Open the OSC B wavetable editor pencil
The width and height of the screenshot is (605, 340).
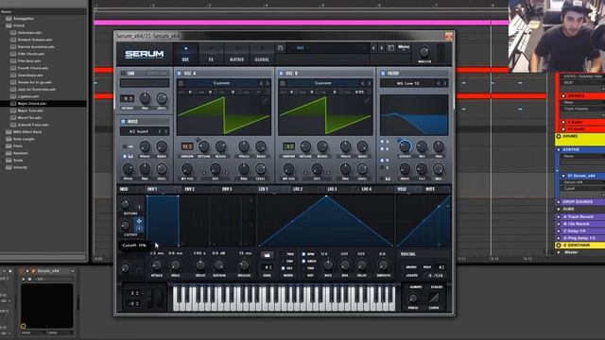(367, 101)
